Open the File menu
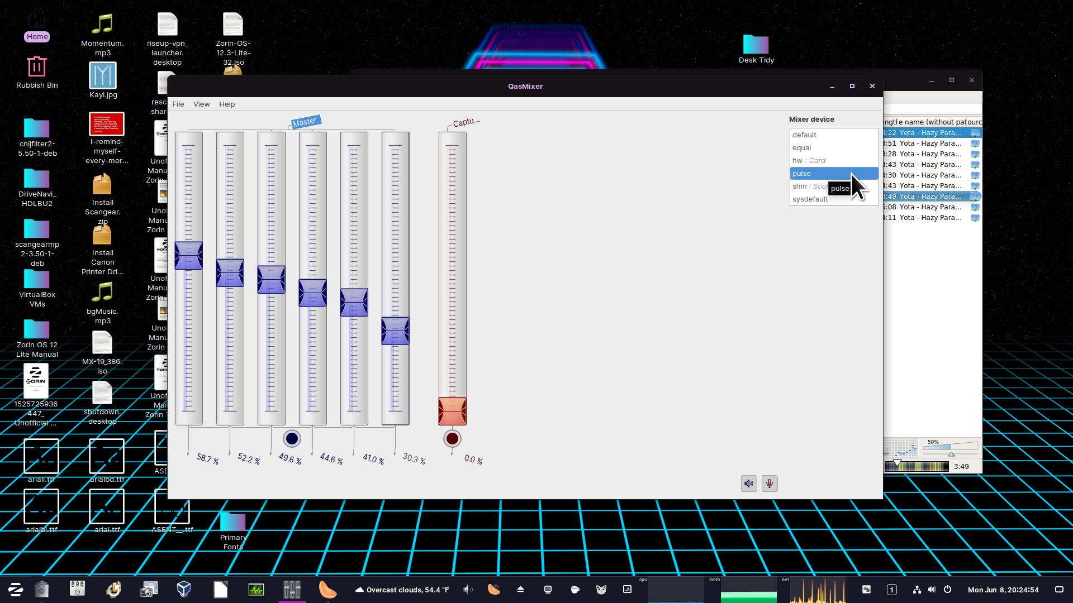 (178, 104)
